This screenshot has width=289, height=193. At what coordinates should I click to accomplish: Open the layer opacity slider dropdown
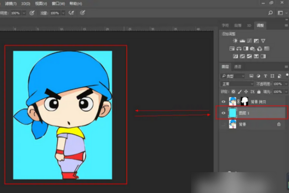click(x=287, y=84)
